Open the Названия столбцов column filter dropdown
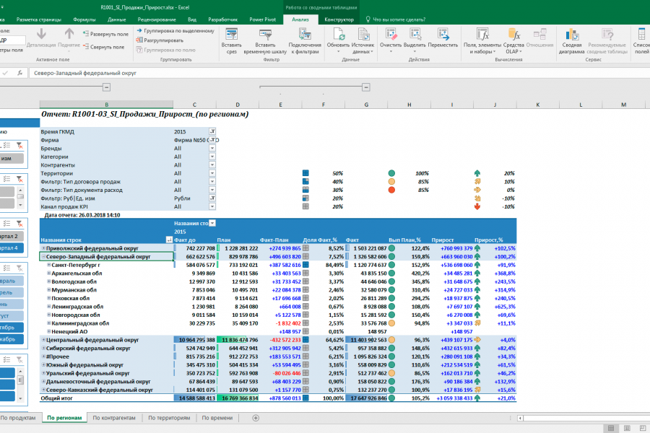Image resolution: width=650 pixels, height=433 pixels. click(212, 224)
